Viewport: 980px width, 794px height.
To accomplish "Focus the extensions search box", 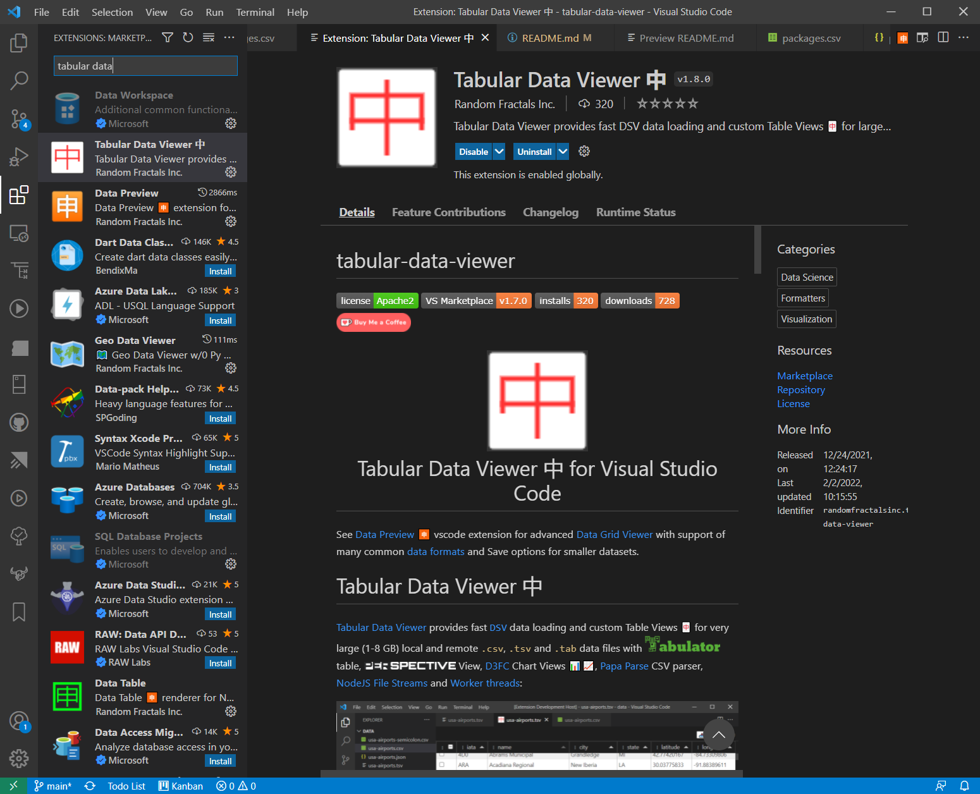I will click(x=145, y=66).
